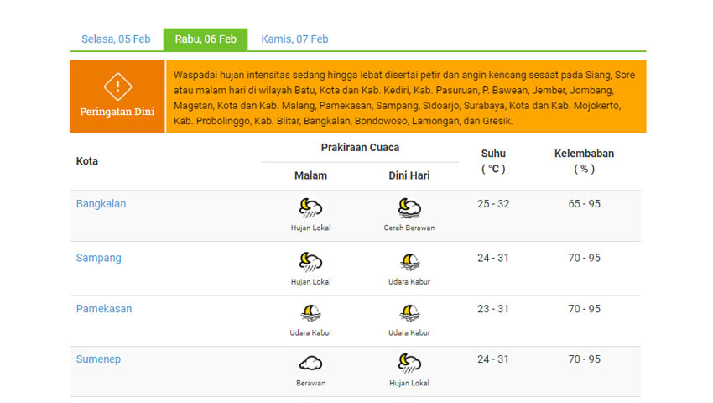The height and width of the screenshot is (403, 713).
Task: Click Bangkalan's Dini Hari Cerah Berawan icon
Action: (409, 208)
